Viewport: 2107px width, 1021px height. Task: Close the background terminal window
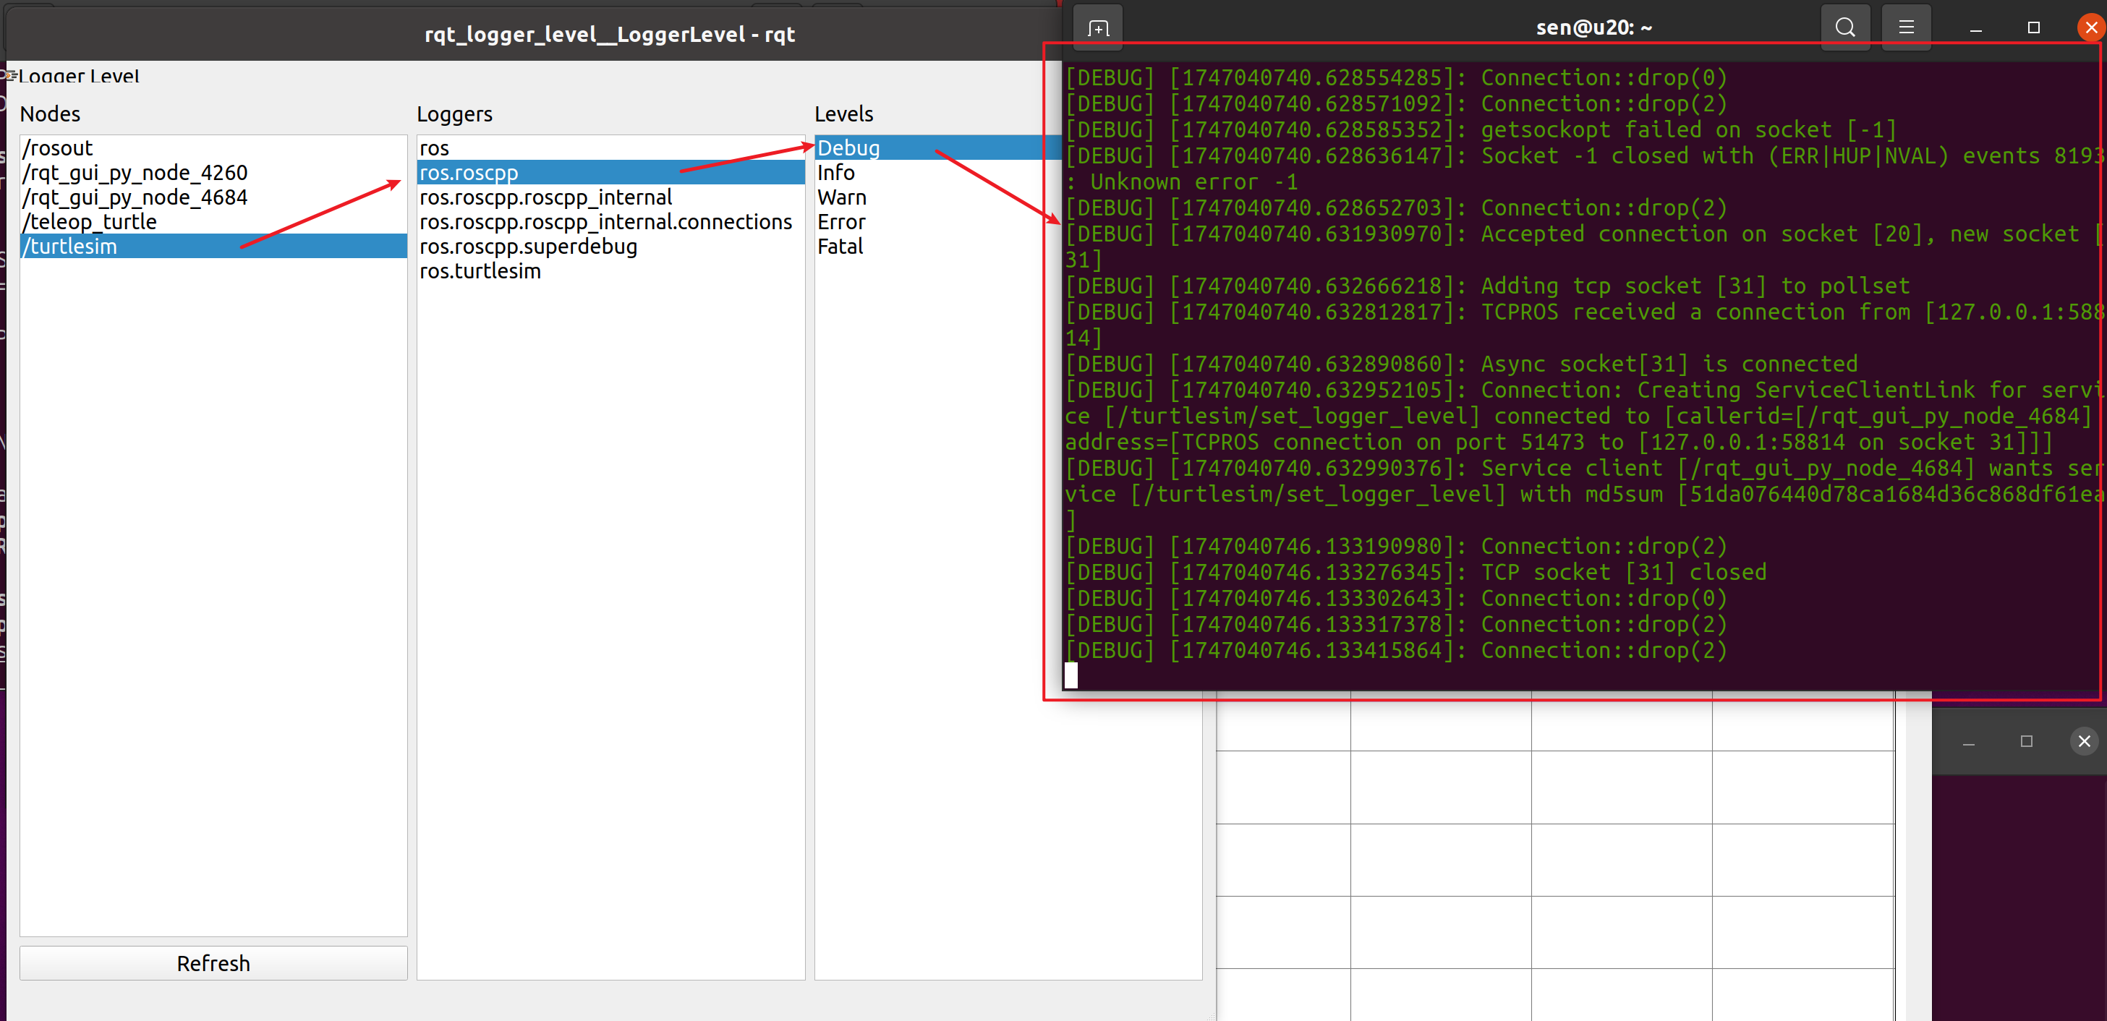(2083, 741)
